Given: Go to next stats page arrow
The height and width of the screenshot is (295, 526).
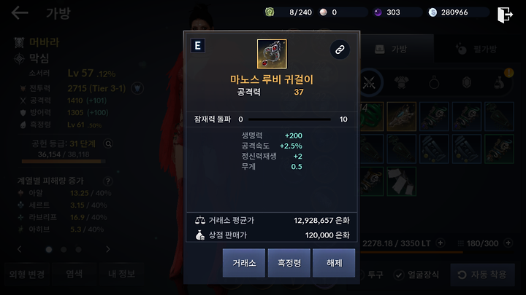Looking at the screenshot, I should pyautogui.click(x=107, y=249).
